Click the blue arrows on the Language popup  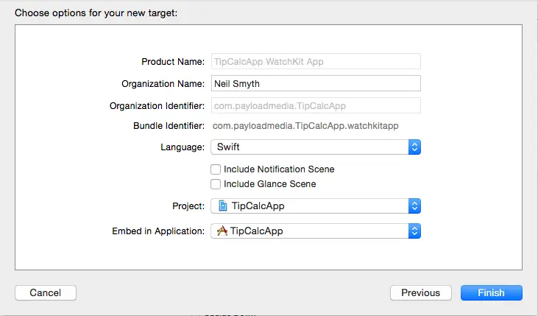click(414, 147)
